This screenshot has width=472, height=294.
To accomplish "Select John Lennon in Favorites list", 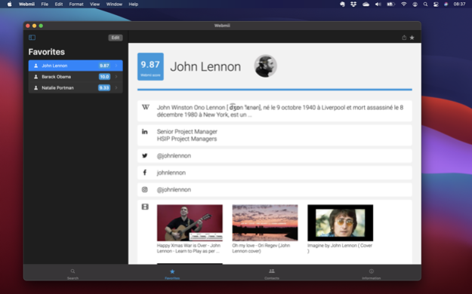I will pos(76,66).
